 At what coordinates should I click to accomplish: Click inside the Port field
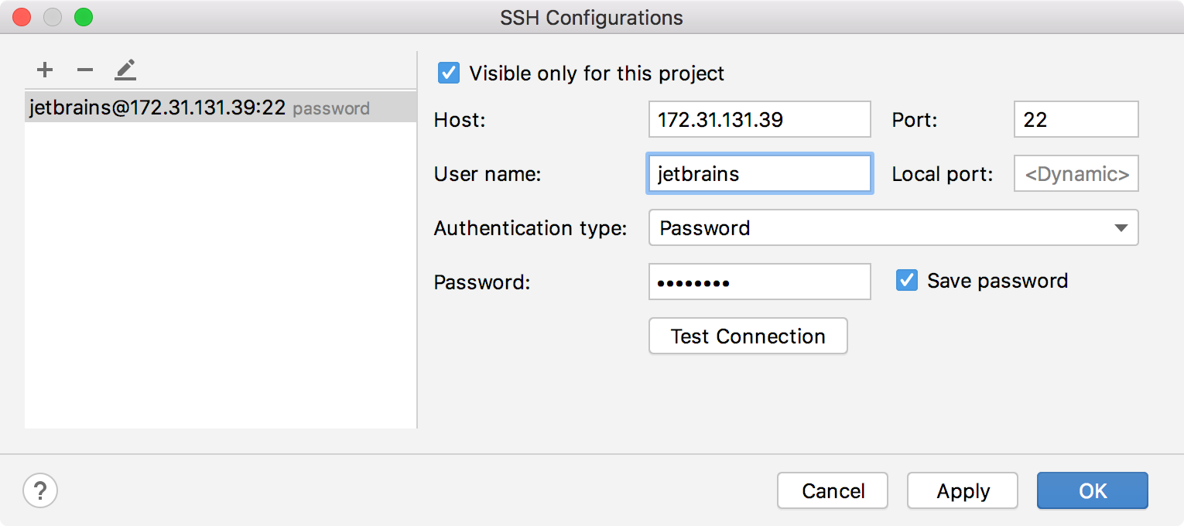1076,119
